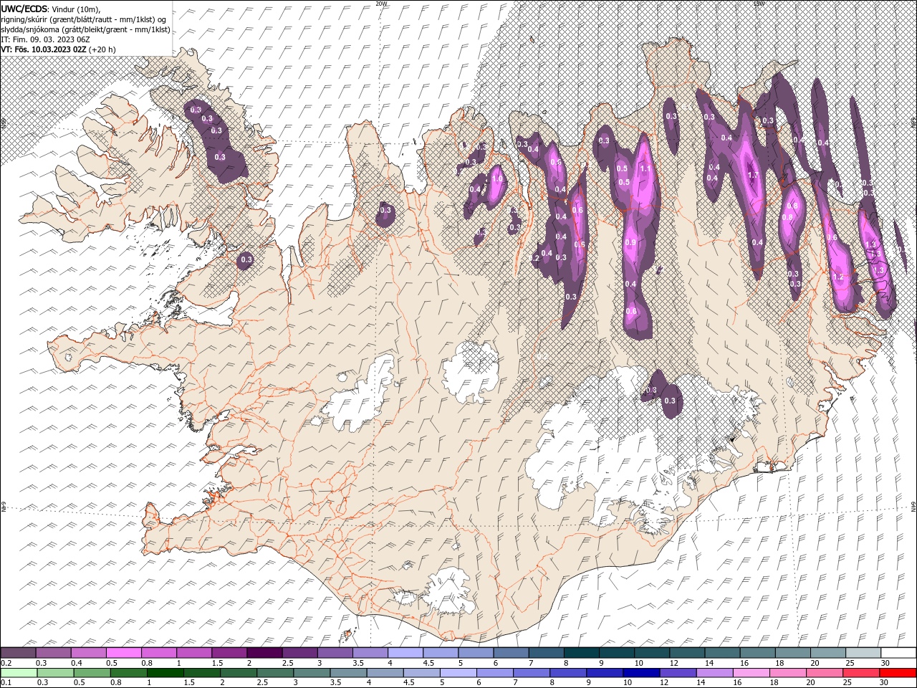
Task: Pick upper legend swatch between 0.3 and 0.4
Action: (x=54, y=653)
